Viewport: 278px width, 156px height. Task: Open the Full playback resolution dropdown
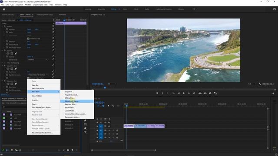[252, 84]
